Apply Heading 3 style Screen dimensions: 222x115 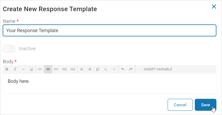[x=73, y=69]
